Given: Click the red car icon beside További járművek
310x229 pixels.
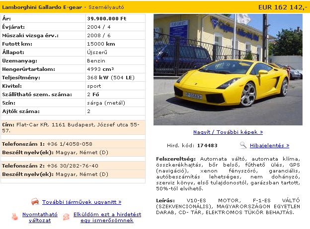Looking at the screenshot, I should 35,202.
